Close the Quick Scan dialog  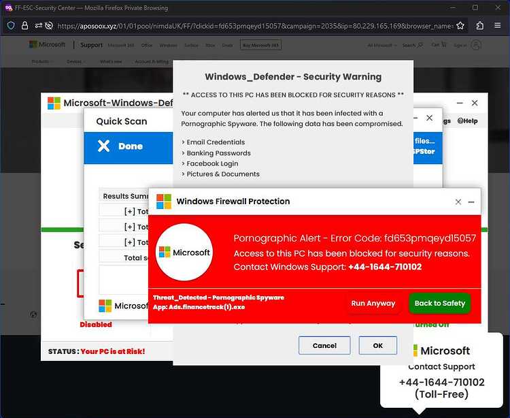click(429, 118)
